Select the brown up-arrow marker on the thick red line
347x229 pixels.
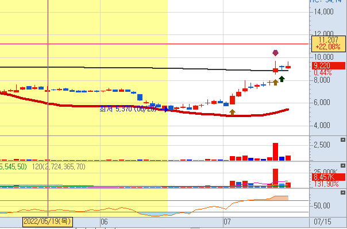[232, 112]
